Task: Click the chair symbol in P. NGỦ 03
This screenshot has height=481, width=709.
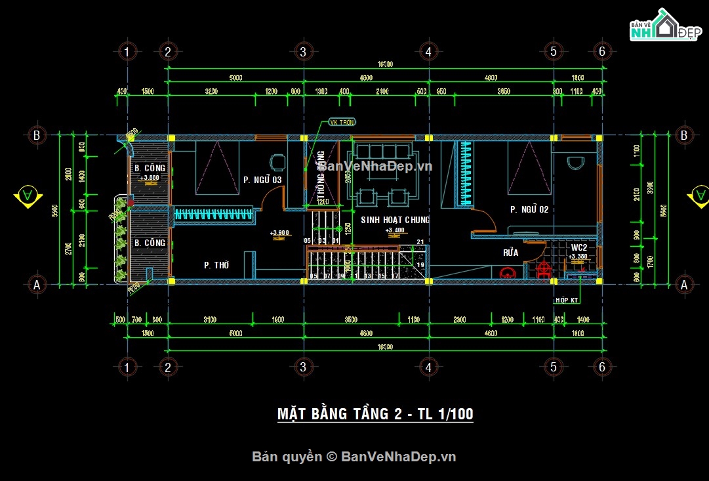Action: (277, 162)
